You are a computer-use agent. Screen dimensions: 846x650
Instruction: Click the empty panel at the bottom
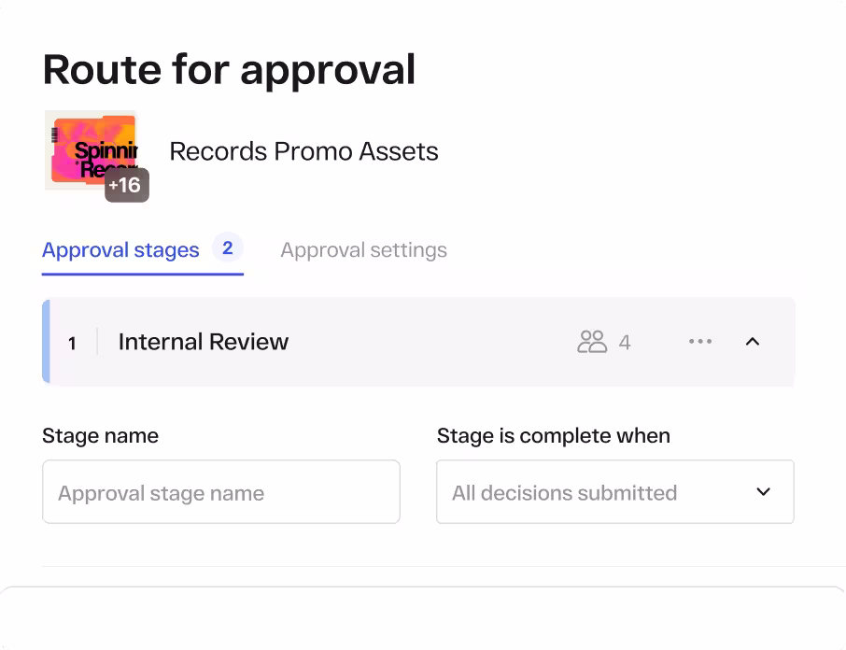click(x=422, y=618)
